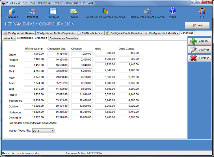The height and width of the screenshot is (157, 214).
Task: Click the Otras Cargas column header
Action: [127, 49]
